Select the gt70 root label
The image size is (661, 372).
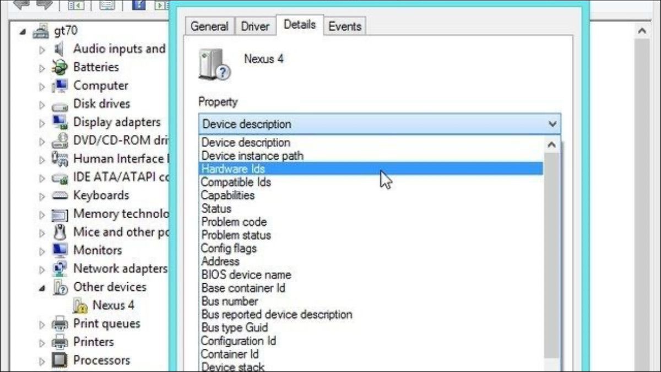[66, 31]
